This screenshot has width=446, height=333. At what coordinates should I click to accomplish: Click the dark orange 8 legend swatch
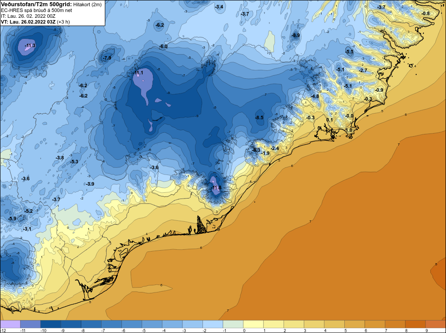(416, 324)
